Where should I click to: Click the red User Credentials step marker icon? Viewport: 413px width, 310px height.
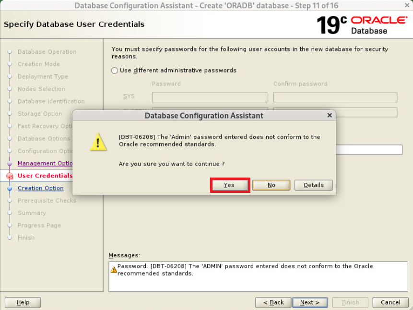click(x=10, y=176)
